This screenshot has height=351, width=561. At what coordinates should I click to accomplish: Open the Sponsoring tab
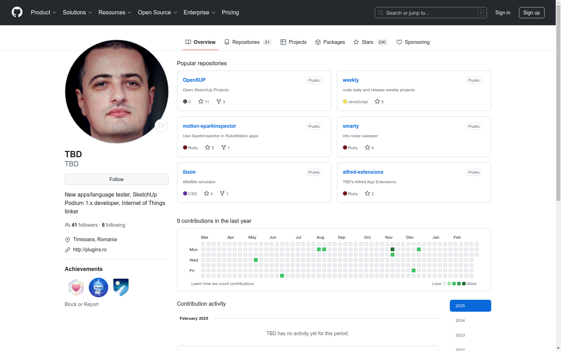[413, 42]
